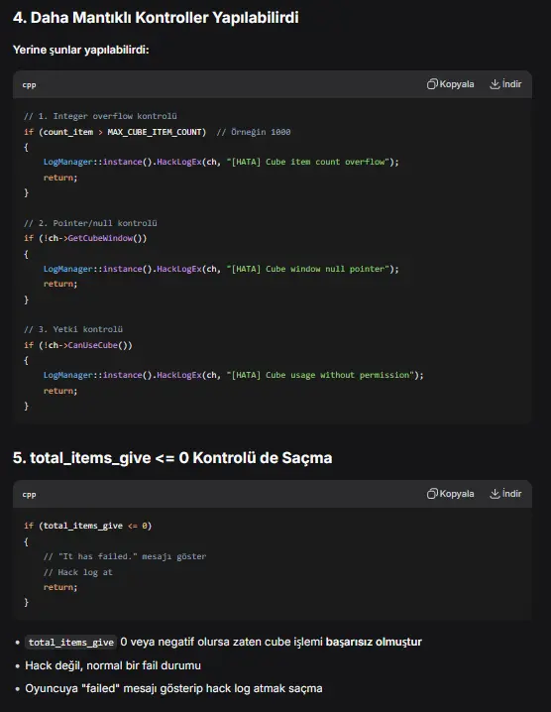
Task: Click the log line "Cube usage without permission"
Action: click(x=233, y=375)
